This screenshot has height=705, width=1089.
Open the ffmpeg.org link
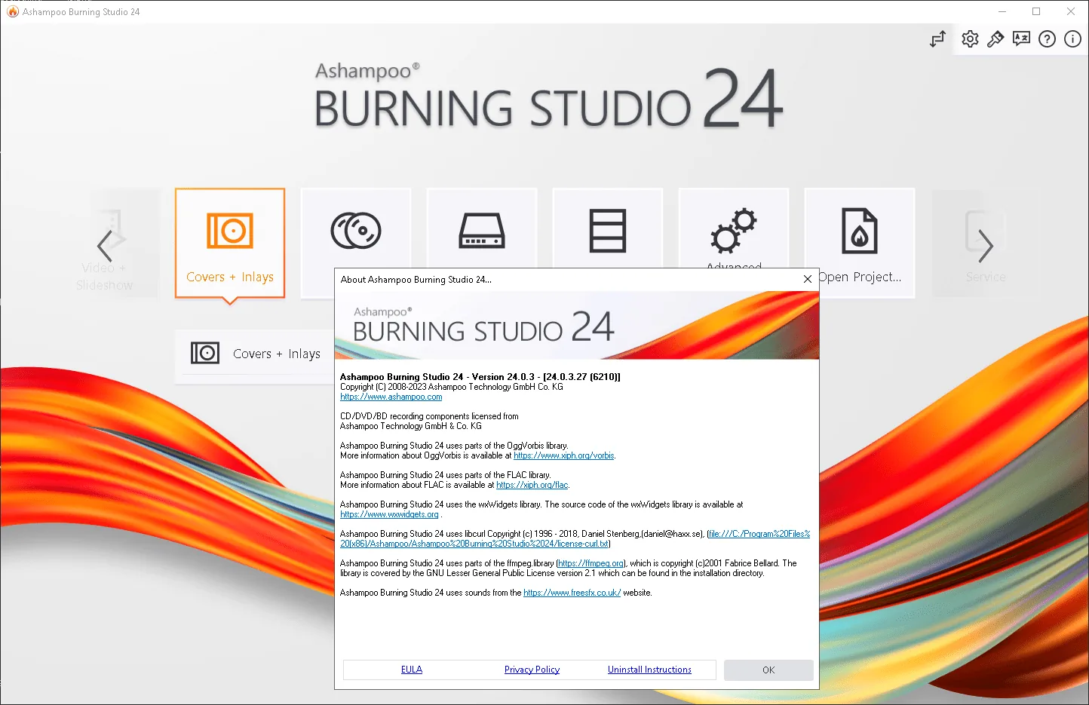pyautogui.click(x=591, y=563)
